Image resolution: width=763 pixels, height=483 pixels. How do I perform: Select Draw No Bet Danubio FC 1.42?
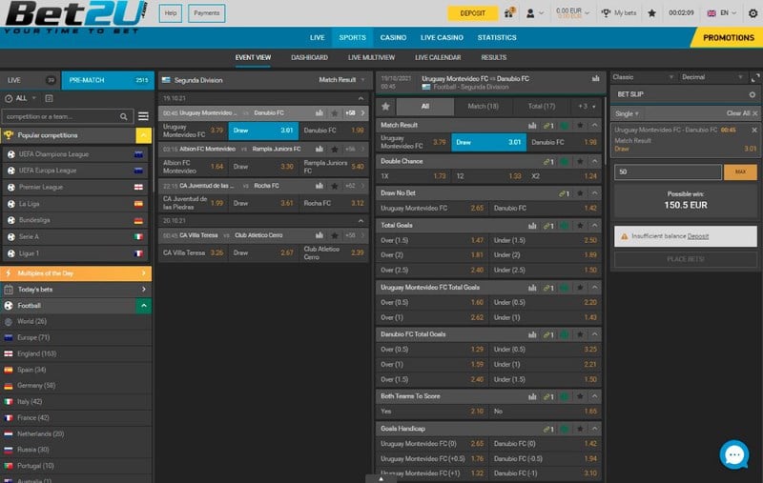click(545, 209)
